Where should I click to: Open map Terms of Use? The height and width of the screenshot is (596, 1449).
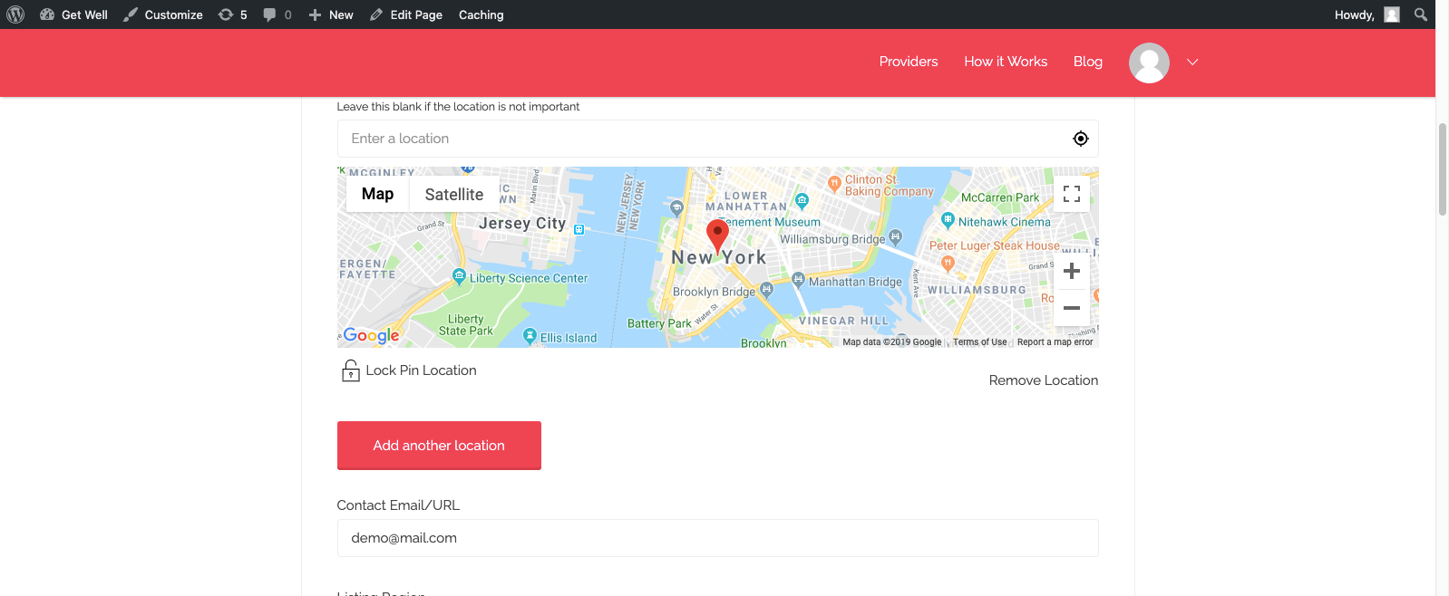(979, 342)
